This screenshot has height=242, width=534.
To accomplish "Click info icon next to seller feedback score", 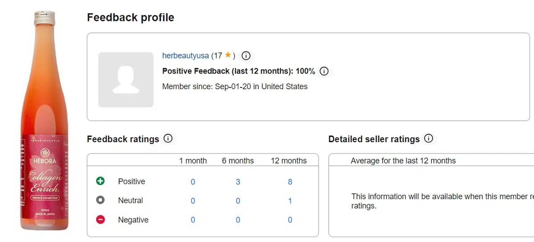I will pos(246,56).
